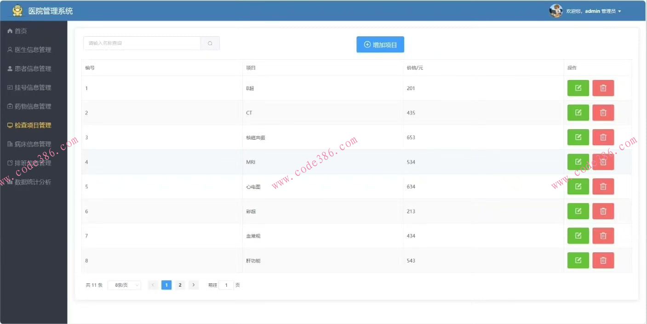Select 检查项目管理 menu item

click(34, 125)
